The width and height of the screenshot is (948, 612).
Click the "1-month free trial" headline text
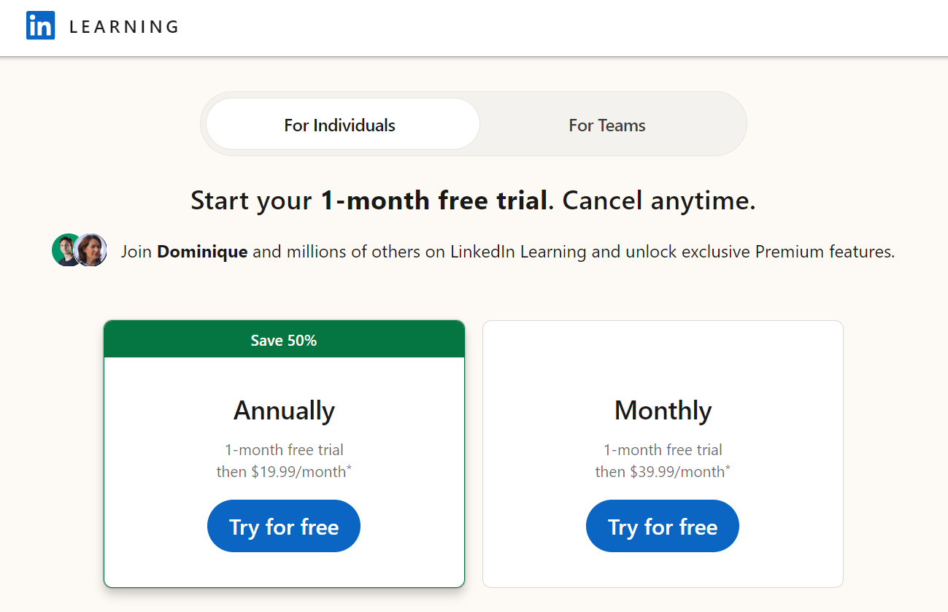tap(433, 200)
